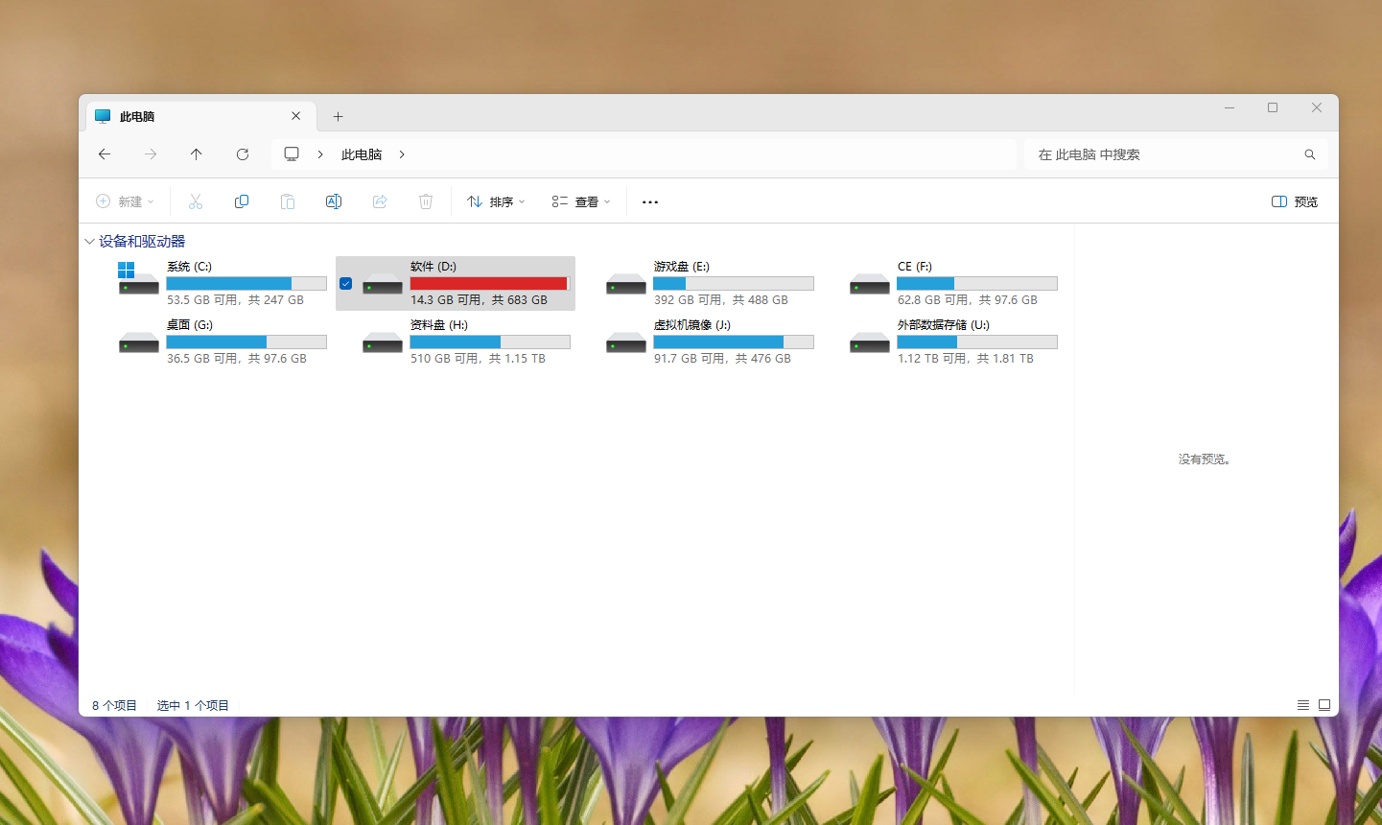This screenshot has width=1382, height=825.
Task: Toggle the 预览 preview pane
Action: click(1295, 201)
